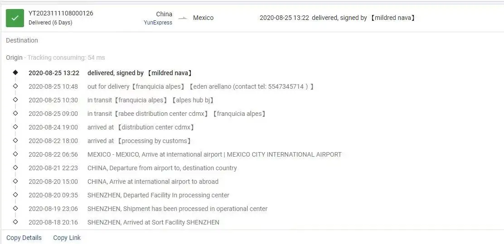Click the marker for Departure from airport event
Screen dimensions: 504x244
(15, 167)
